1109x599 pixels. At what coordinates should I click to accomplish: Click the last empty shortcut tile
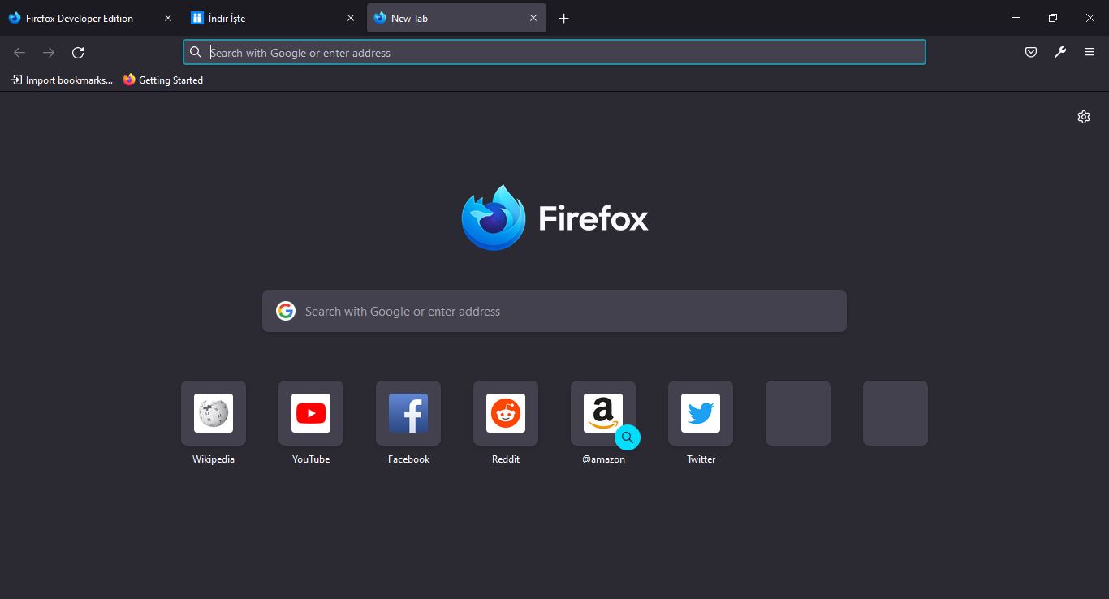click(x=895, y=413)
